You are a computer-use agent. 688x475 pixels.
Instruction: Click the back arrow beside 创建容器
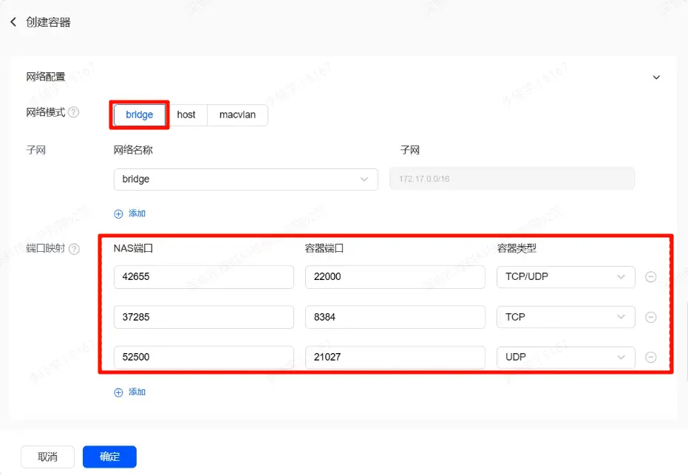pyautogui.click(x=13, y=22)
